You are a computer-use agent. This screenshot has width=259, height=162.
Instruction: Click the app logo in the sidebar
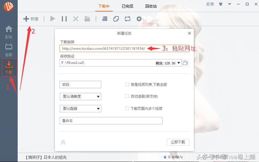coord(9,6)
